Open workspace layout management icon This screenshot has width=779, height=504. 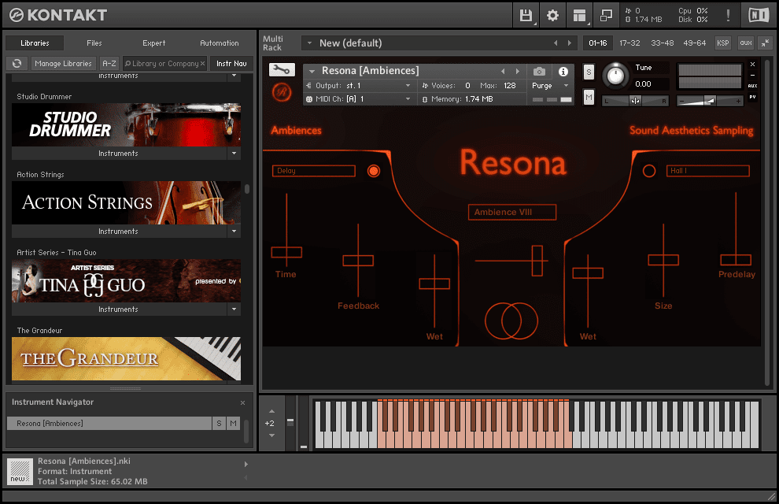(x=579, y=16)
